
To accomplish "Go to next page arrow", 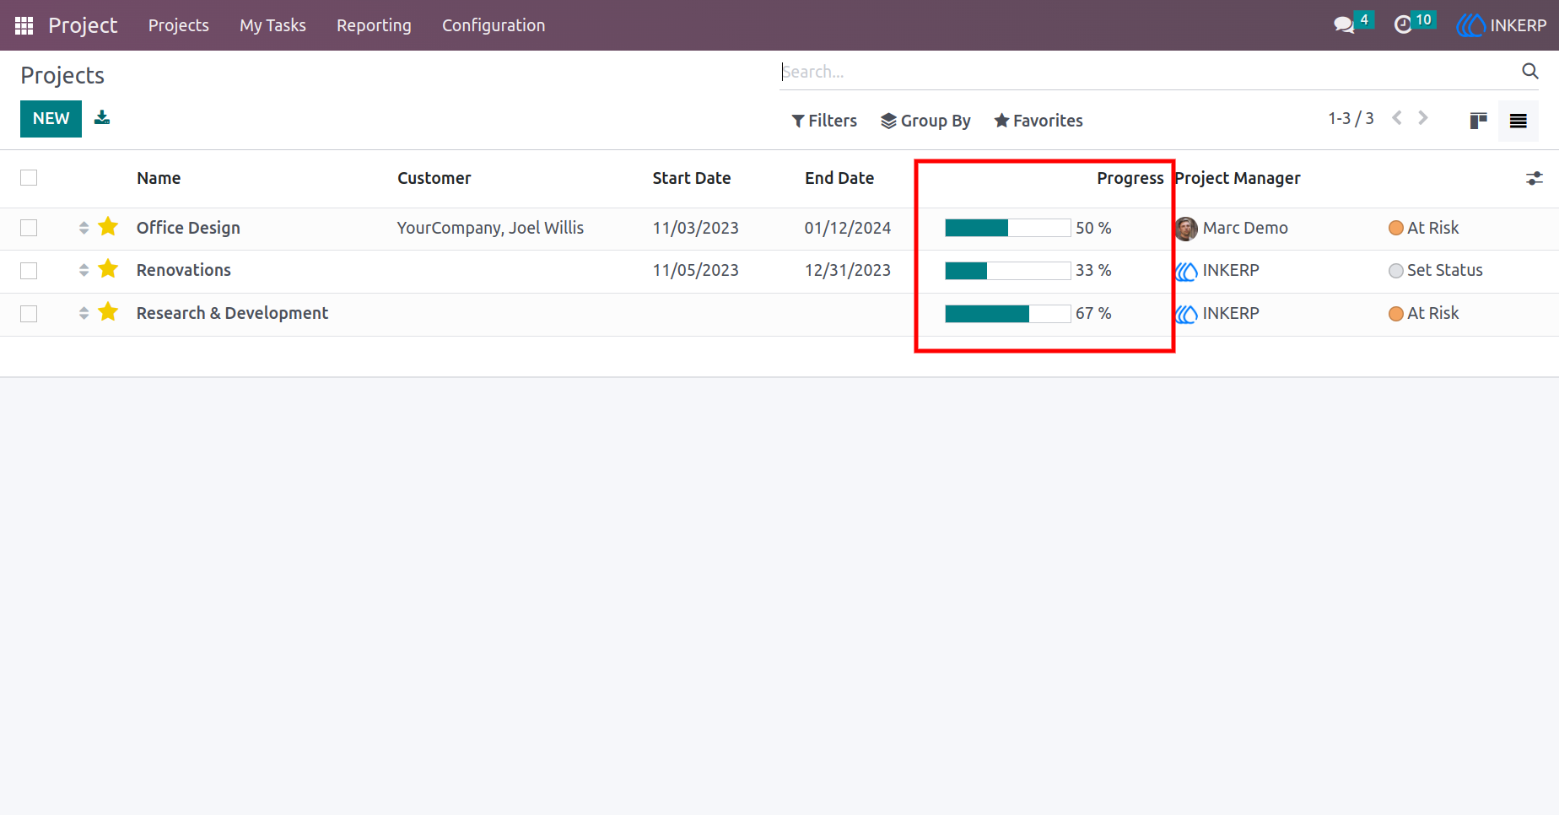I will click(1423, 118).
